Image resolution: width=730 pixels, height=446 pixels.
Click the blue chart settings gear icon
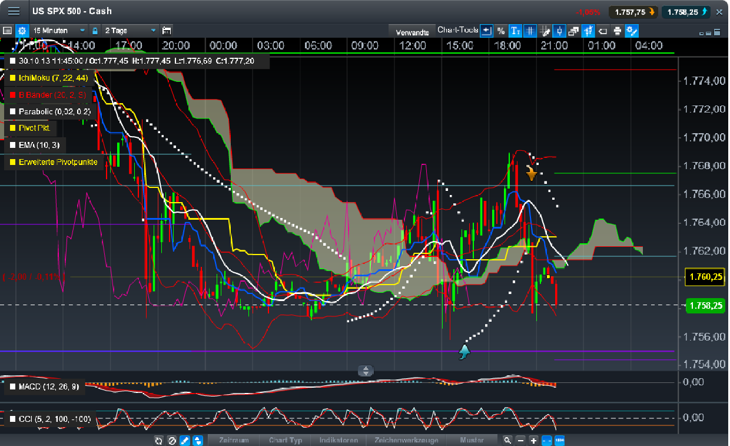(x=22, y=31)
